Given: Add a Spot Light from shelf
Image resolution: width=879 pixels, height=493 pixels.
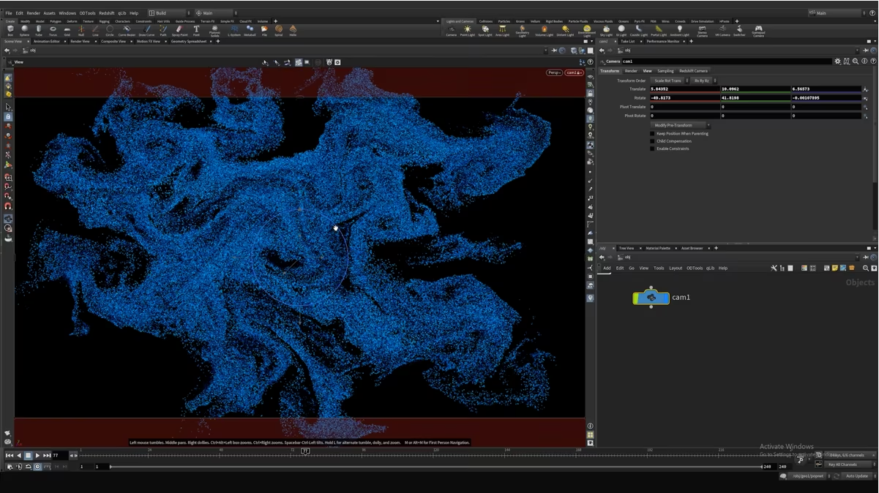Looking at the screenshot, I should (x=485, y=31).
